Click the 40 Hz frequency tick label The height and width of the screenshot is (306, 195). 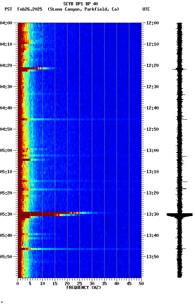117,284
